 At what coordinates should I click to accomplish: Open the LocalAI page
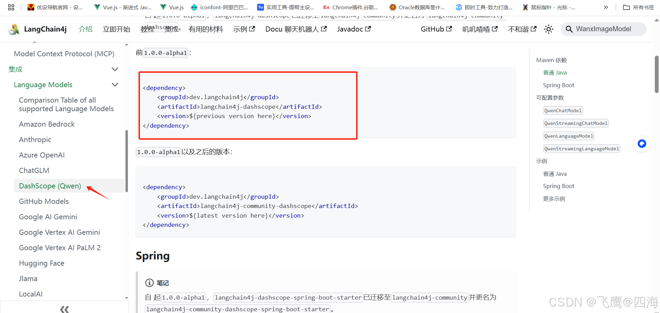click(x=31, y=294)
